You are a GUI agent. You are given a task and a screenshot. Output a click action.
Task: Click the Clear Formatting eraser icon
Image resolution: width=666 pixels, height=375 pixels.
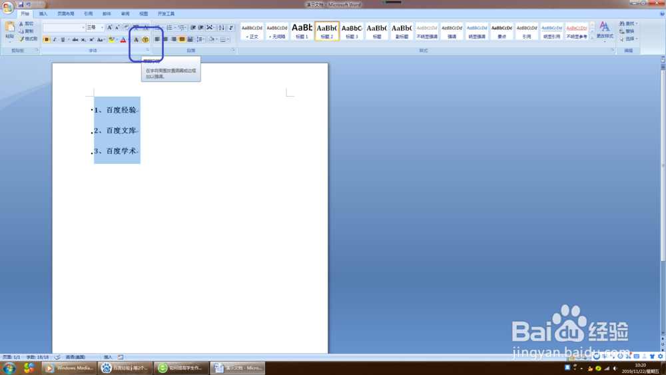[x=127, y=27]
